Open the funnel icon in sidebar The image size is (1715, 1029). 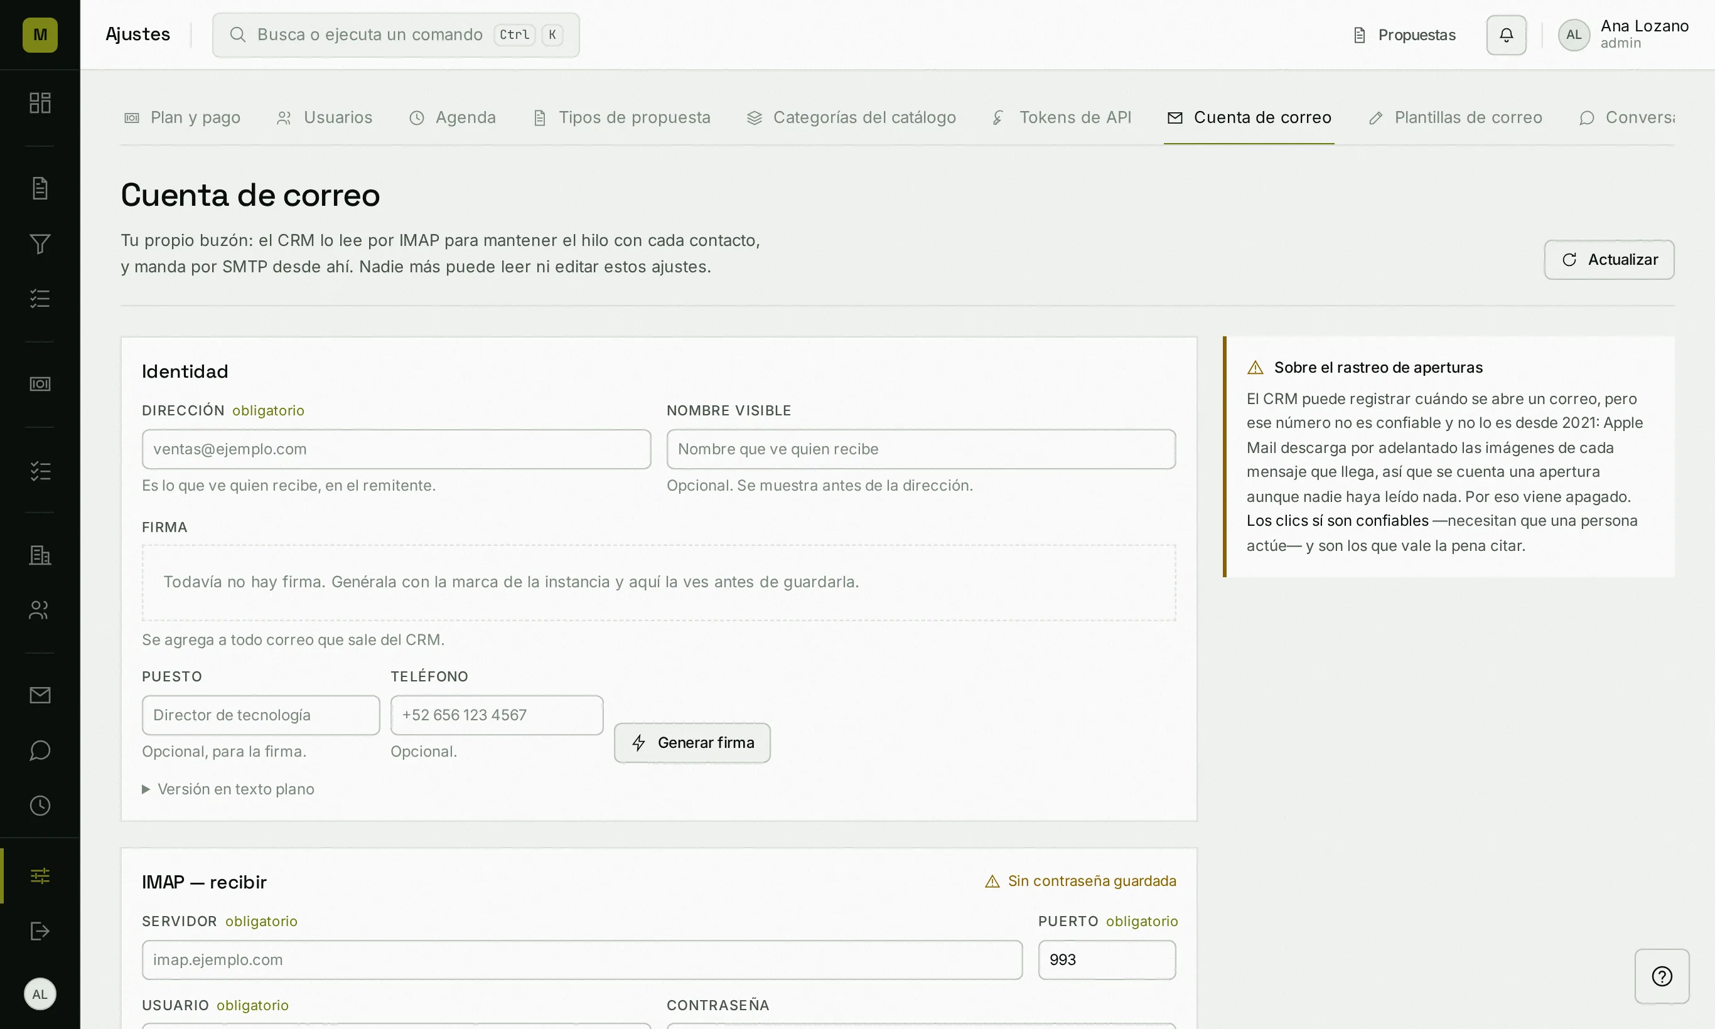click(x=40, y=243)
